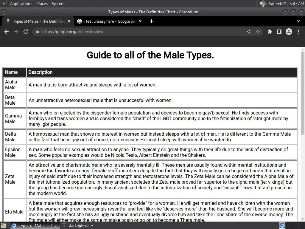Screen dimensions: 305x229
Task: Activate Types of Males taskbar button
Action: pos(35,225)
